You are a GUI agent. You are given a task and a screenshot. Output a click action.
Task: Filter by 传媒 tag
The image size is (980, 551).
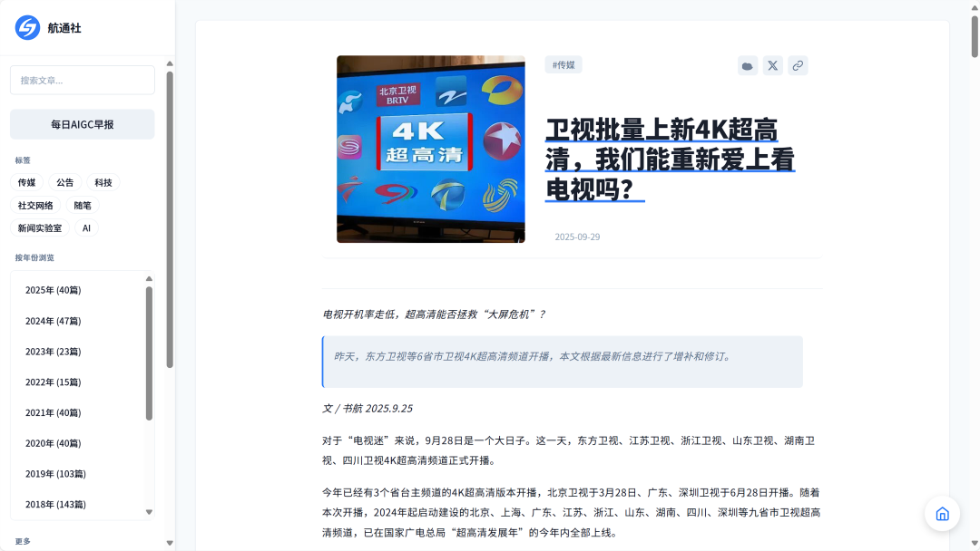(x=26, y=182)
